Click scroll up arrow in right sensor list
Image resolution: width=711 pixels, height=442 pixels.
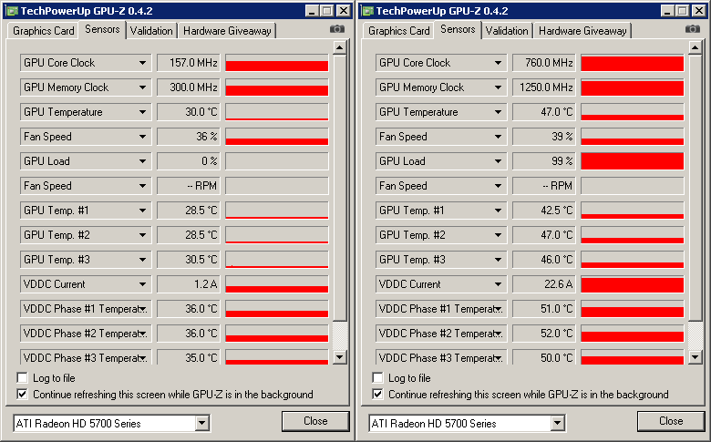coord(696,47)
